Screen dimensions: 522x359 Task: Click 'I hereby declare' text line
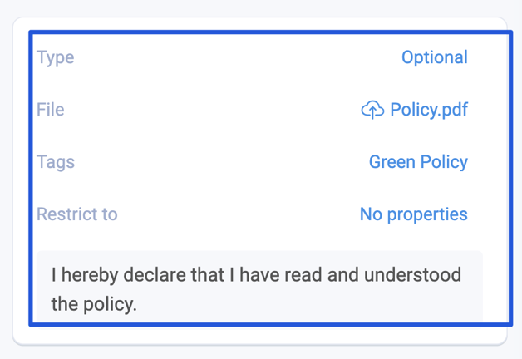(256, 275)
